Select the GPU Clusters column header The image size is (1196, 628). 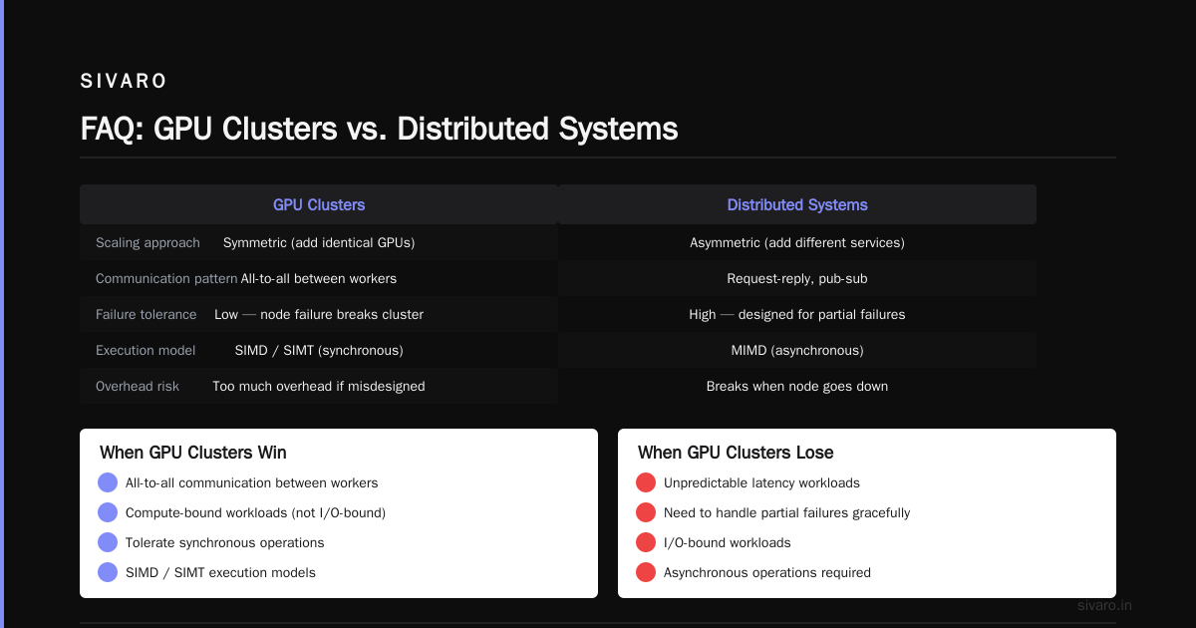coord(319,204)
